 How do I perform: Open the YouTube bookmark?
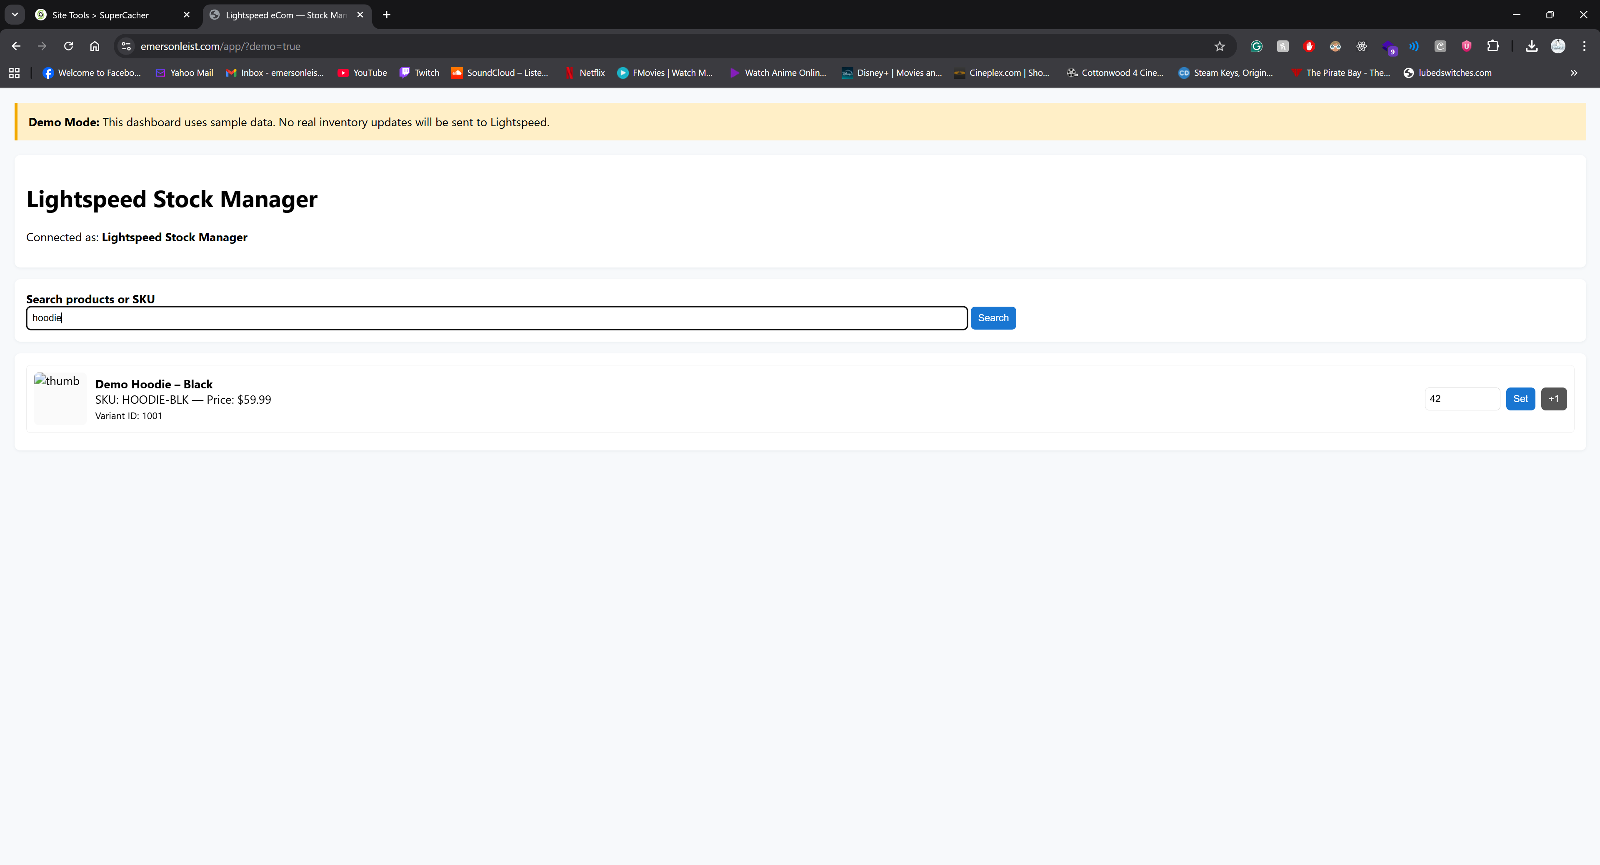point(362,72)
